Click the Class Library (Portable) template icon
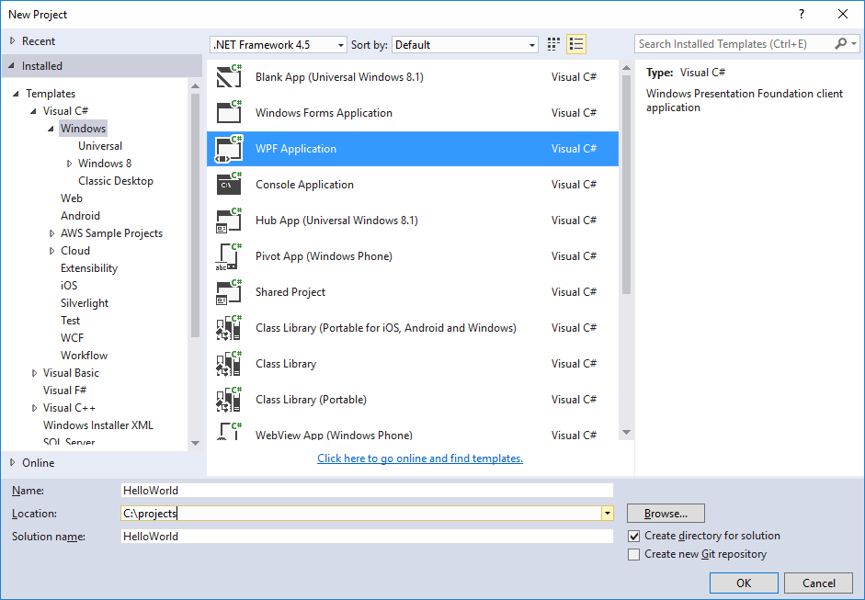The height and width of the screenshot is (600, 865). (229, 400)
